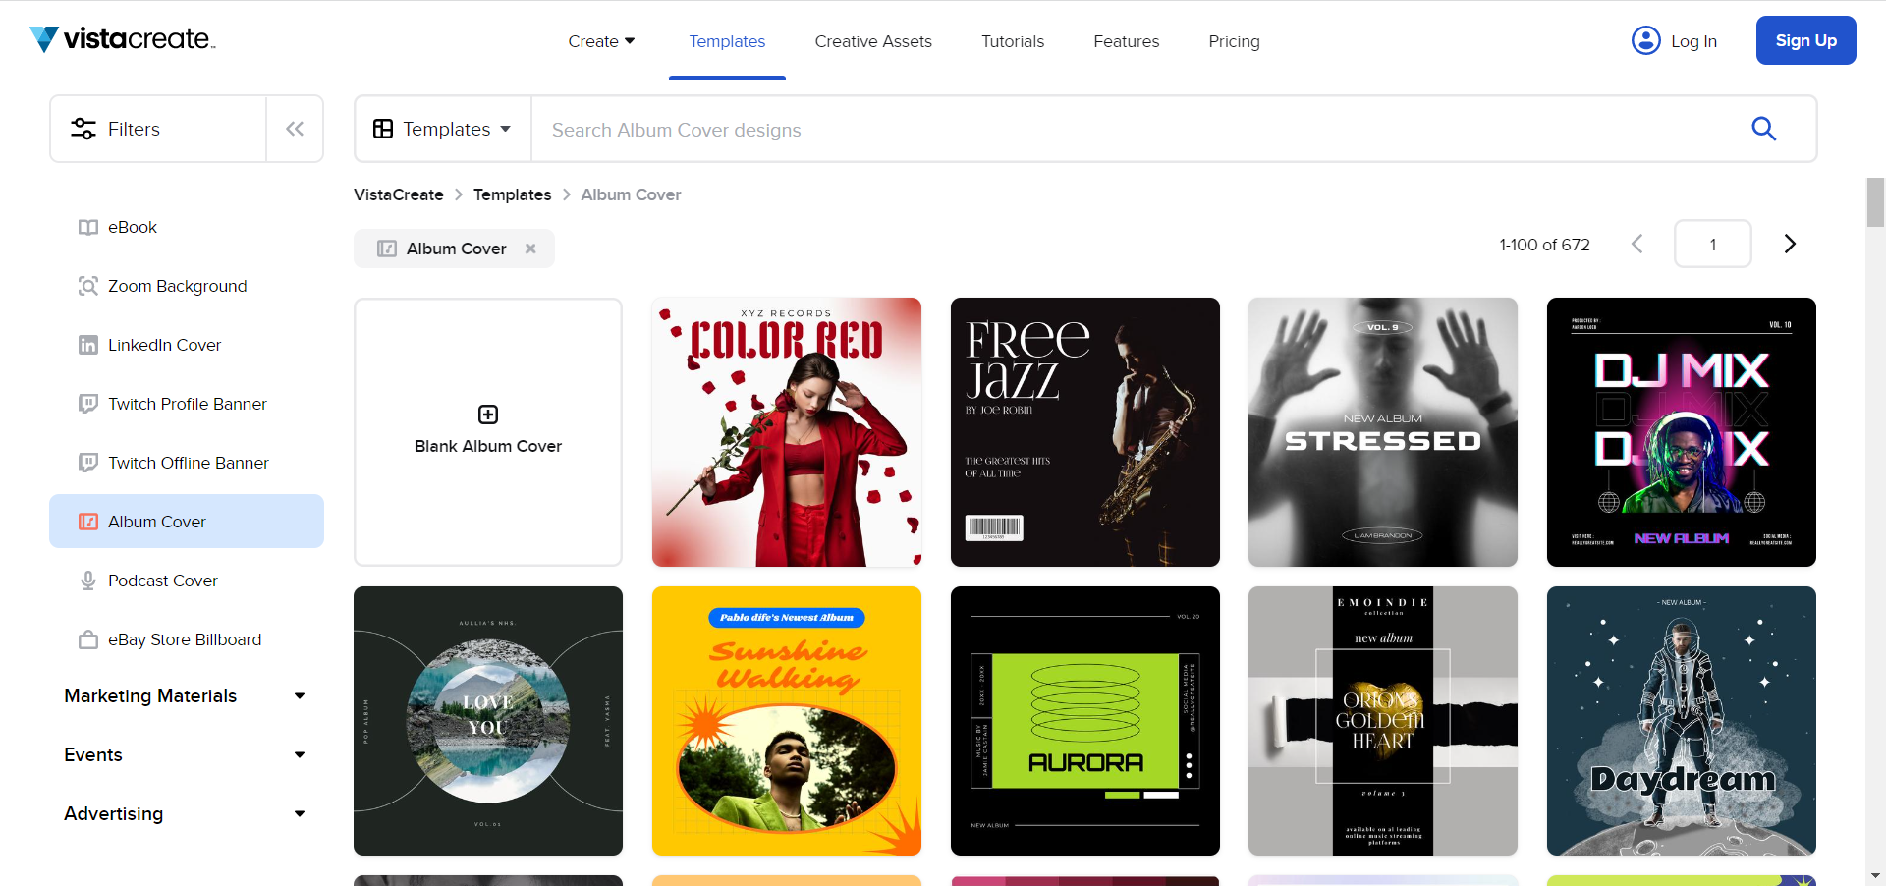Click the Twitch Offline Banner icon

(88, 463)
